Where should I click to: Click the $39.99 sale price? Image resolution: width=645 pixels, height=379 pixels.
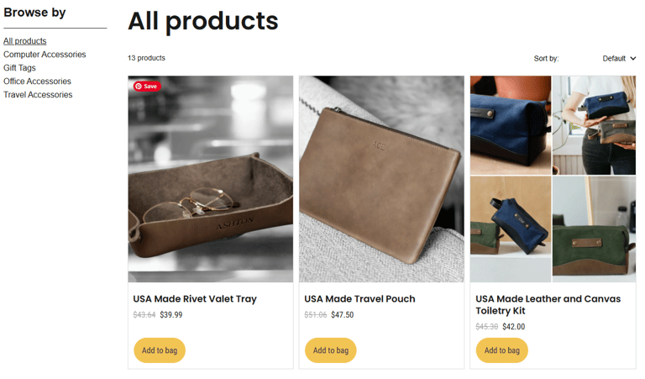tap(171, 315)
